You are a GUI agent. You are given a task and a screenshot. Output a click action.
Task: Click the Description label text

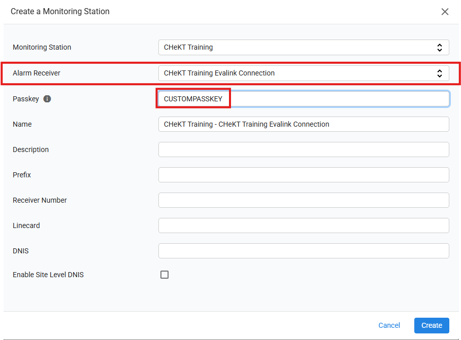pyautogui.click(x=30, y=149)
